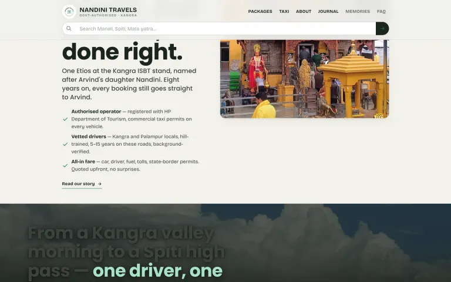This screenshot has height=282, width=451.
Task: Click arrow icon next to Read our story
Action: [x=99, y=184]
